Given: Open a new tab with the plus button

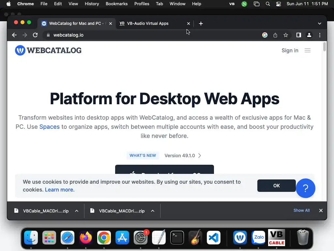Looking at the screenshot, I should click(x=201, y=24).
